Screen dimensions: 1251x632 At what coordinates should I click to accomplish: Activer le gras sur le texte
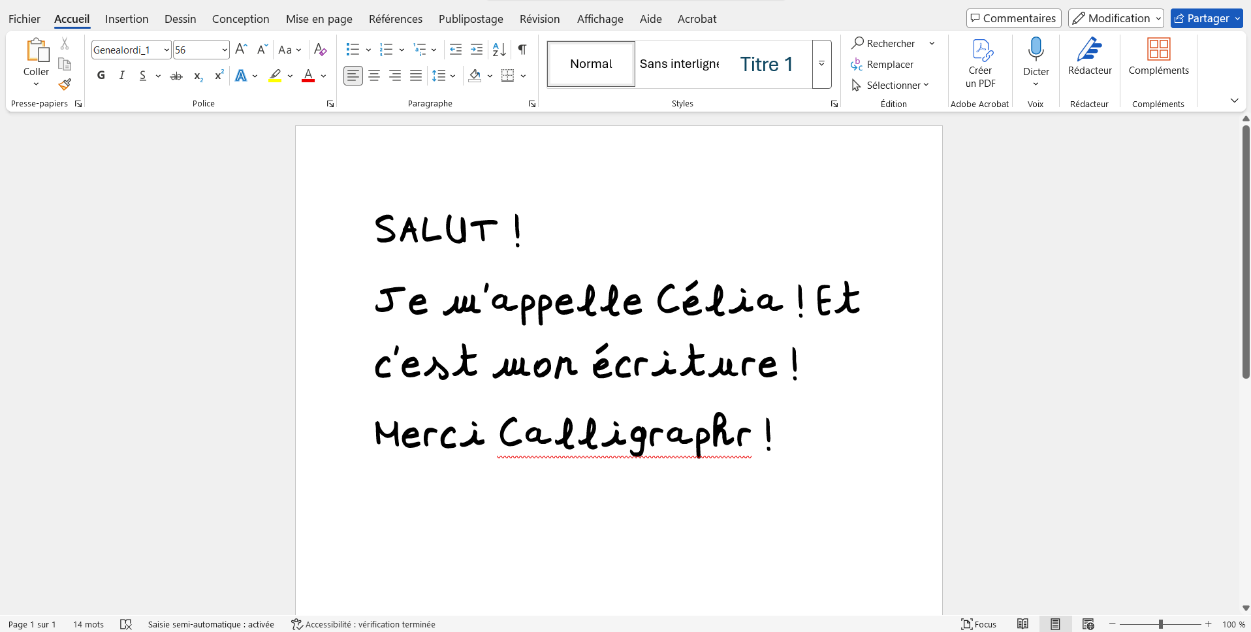point(101,76)
